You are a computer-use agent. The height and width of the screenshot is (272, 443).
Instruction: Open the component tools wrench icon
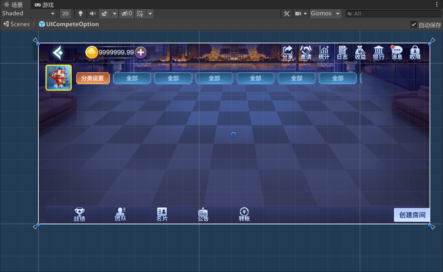pyautogui.click(x=287, y=14)
